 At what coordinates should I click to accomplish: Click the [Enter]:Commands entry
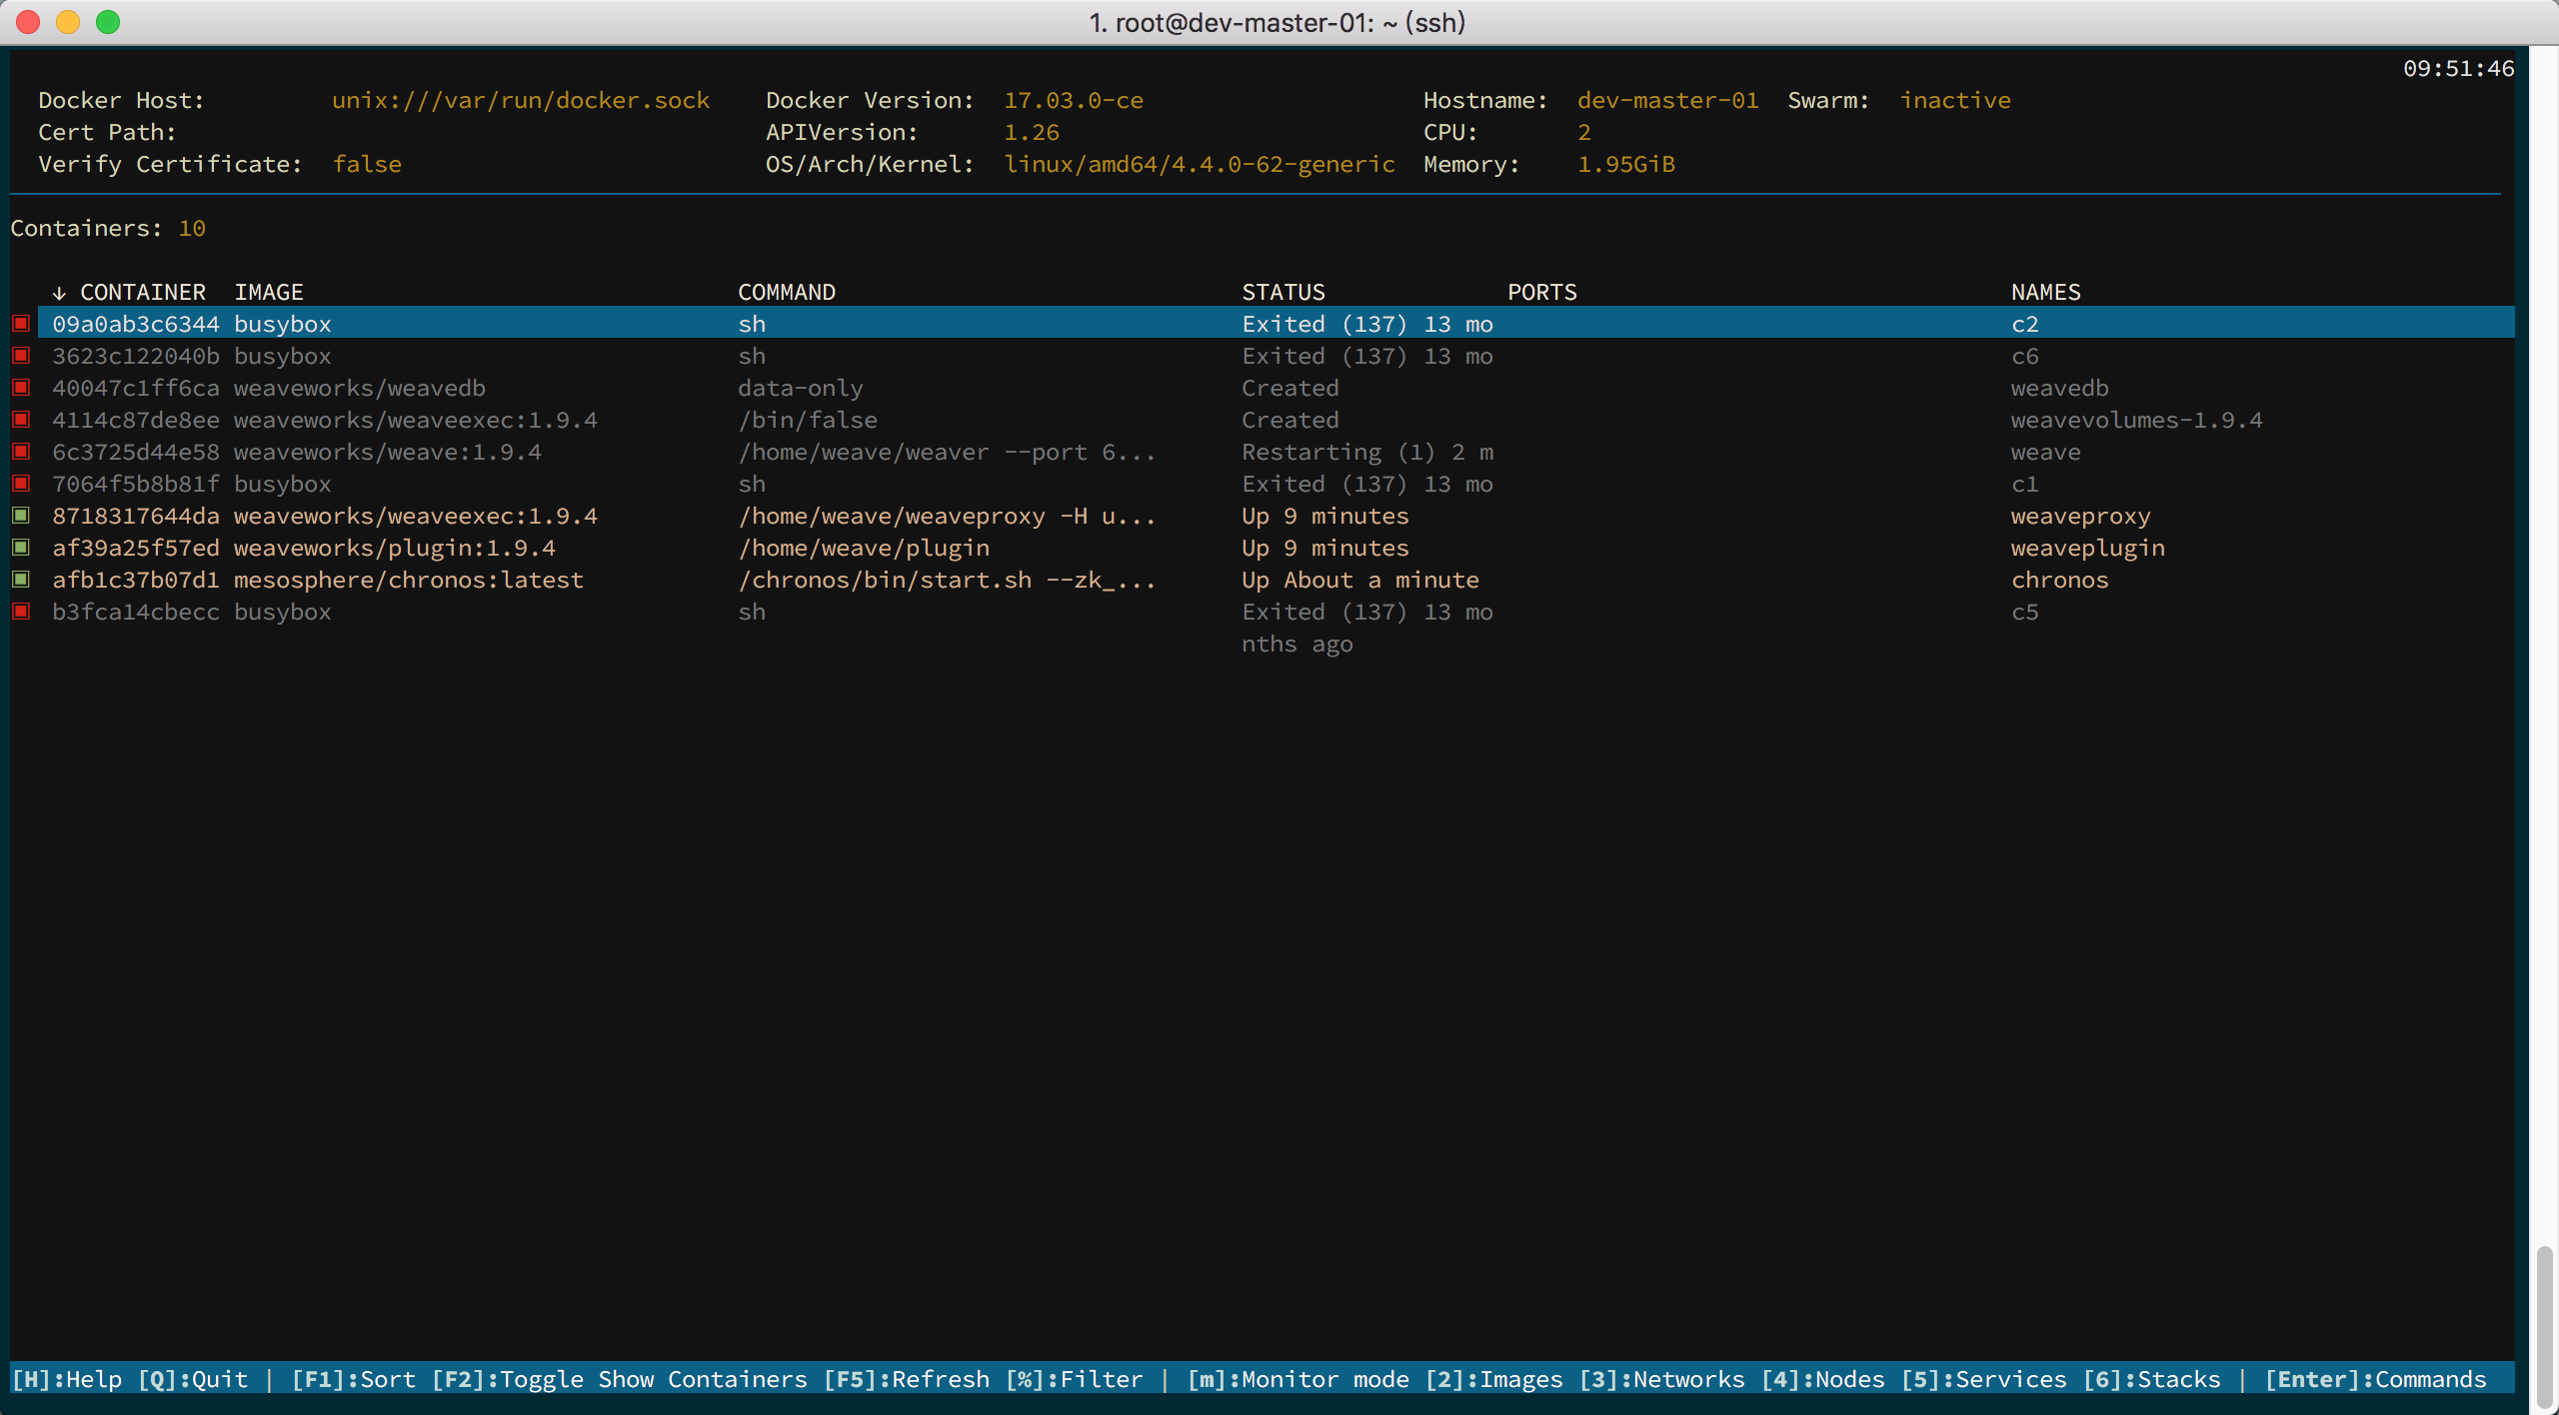click(2376, 1379)
